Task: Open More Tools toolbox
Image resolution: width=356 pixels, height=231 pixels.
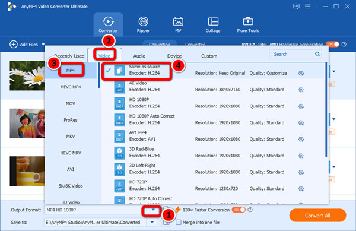Action: coord(247,24)
